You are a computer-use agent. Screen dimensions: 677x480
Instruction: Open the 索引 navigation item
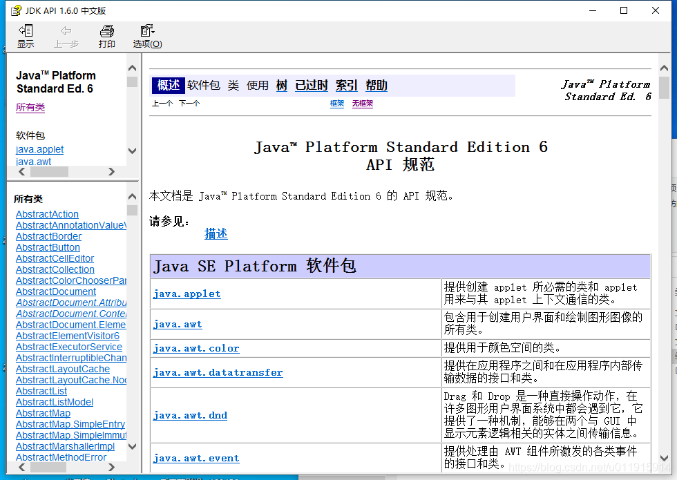[x=346, y=85]
